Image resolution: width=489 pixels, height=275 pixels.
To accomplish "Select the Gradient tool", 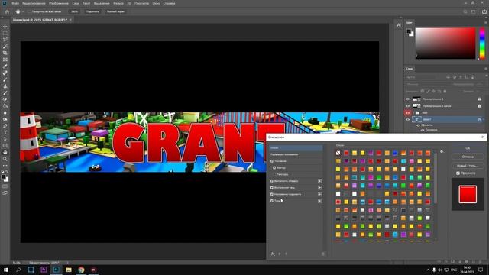I will pos(5,106).
